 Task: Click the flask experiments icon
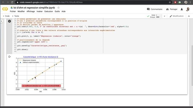[182, 9]
